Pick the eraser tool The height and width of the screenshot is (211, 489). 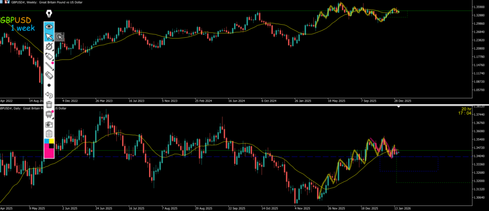(49, 75)
